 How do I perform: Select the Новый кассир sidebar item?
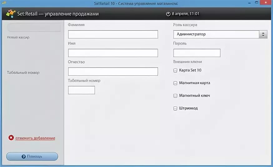[x=18, y=37]
